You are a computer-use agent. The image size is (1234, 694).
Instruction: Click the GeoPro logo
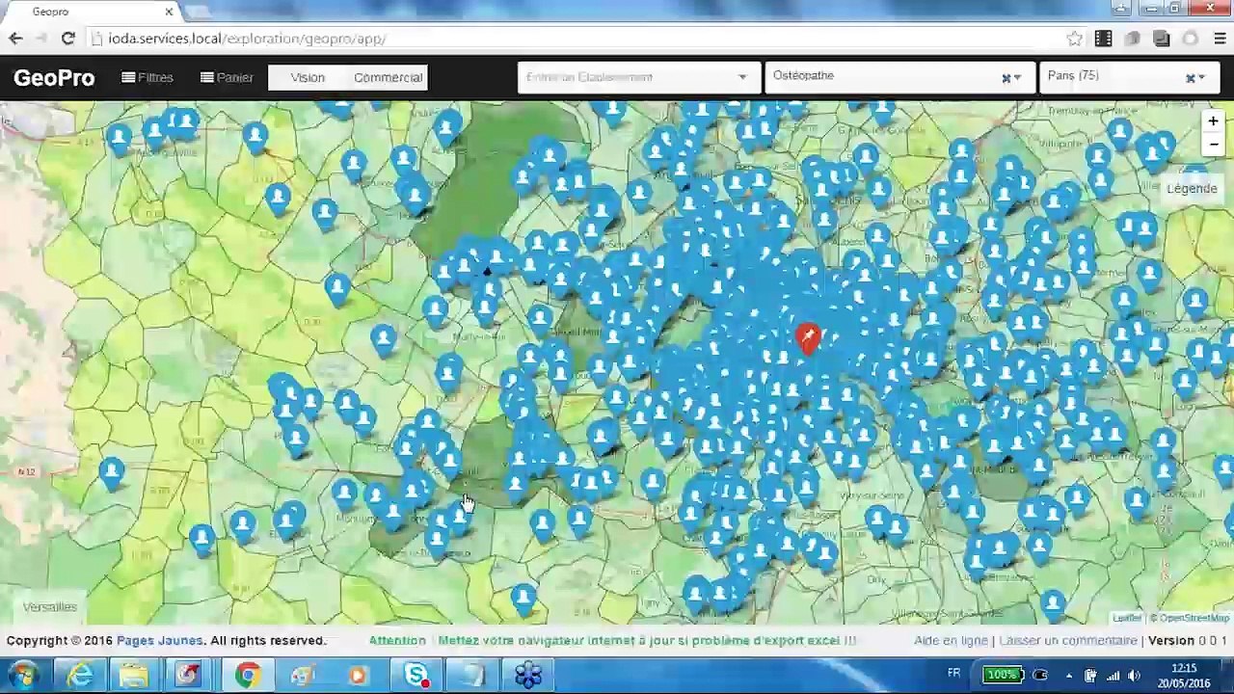(x=54, y=77)
